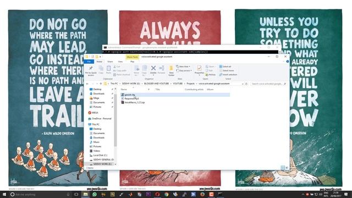Click the History icon in the Open group

(x=207, y=75)
